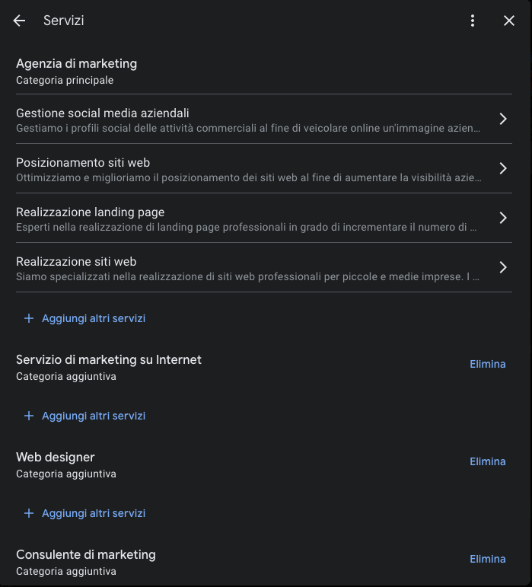This screenshot has width=532, height=587.
Task: Close the Servizi panel with X
Action: pos(509,21)
